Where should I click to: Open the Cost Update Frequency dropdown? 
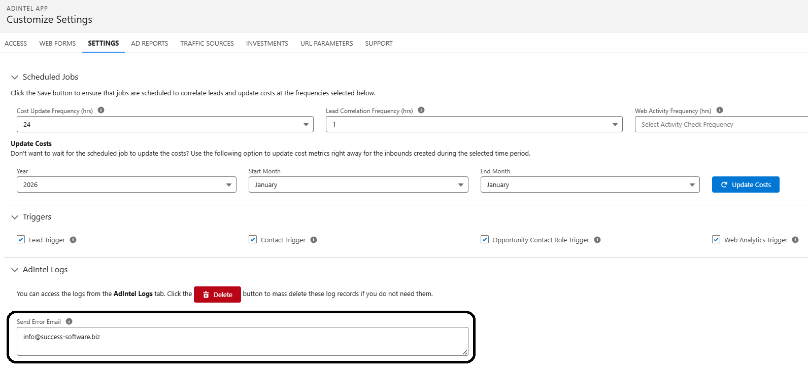coord(165,124)
